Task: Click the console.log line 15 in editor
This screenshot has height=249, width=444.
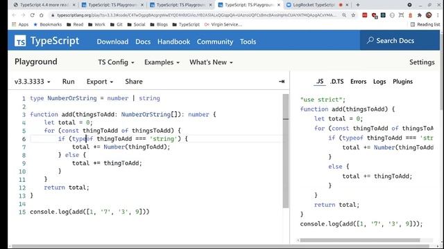Action: (x=89, y=212)
